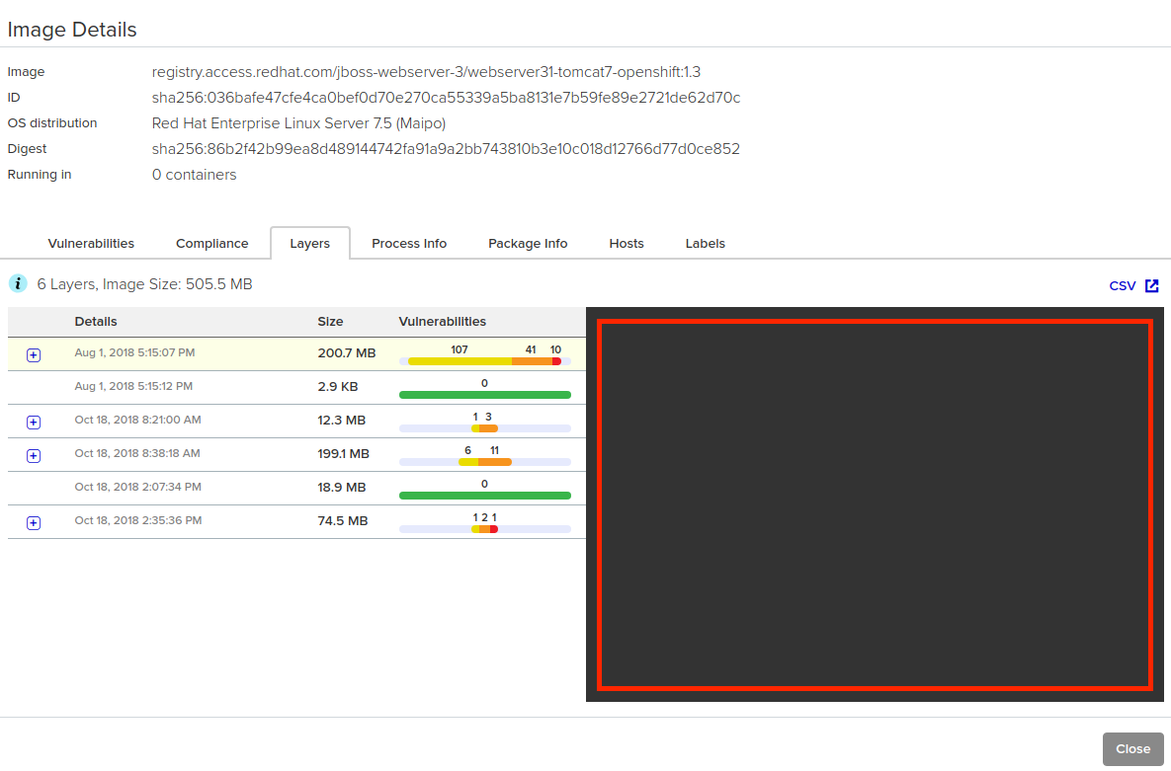Click the 200.7 MB layer vulnerability bar
The height and width of the screenshot is (771, 1171).
[485, 361]
